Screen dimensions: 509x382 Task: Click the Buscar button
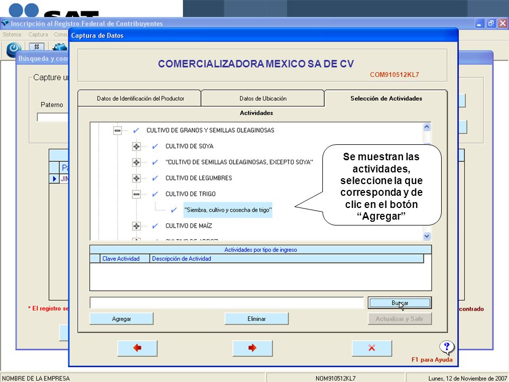point(400,303)
